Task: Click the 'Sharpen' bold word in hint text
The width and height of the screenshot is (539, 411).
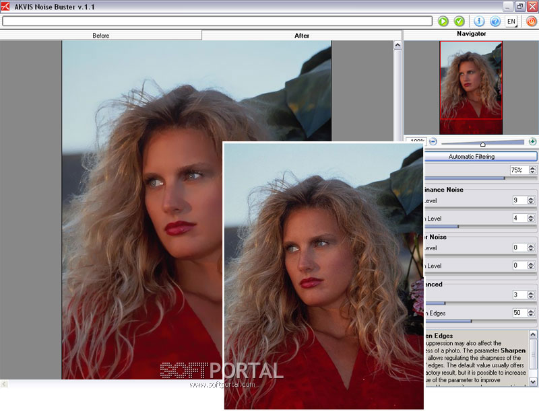Action: (x=513, y=350)
